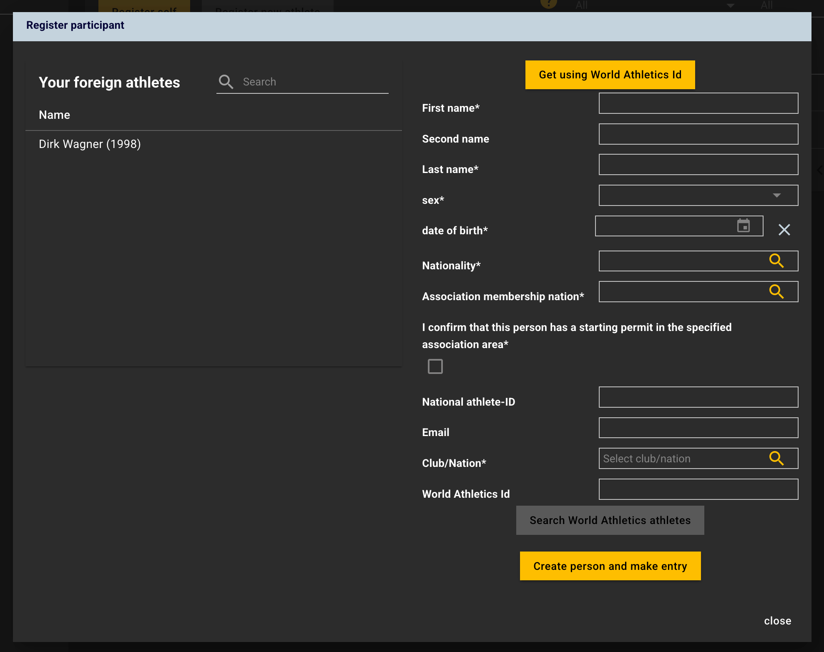Select Dirk Wagner (1998) from athletes list
This screenshot has height=652, width=824.
pos(90,144)
